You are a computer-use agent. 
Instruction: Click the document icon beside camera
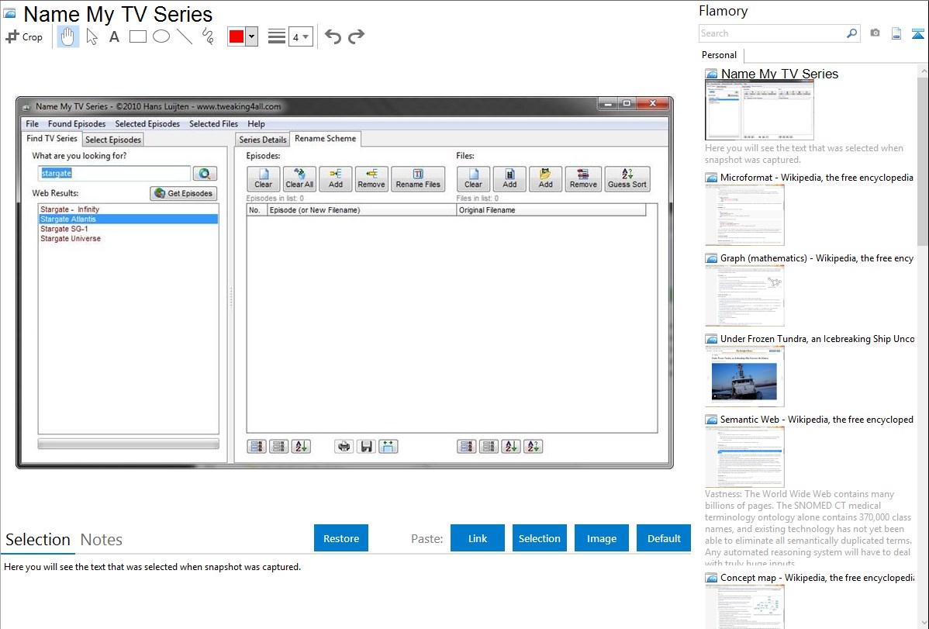pyautogui.click(x=896, y=33)
